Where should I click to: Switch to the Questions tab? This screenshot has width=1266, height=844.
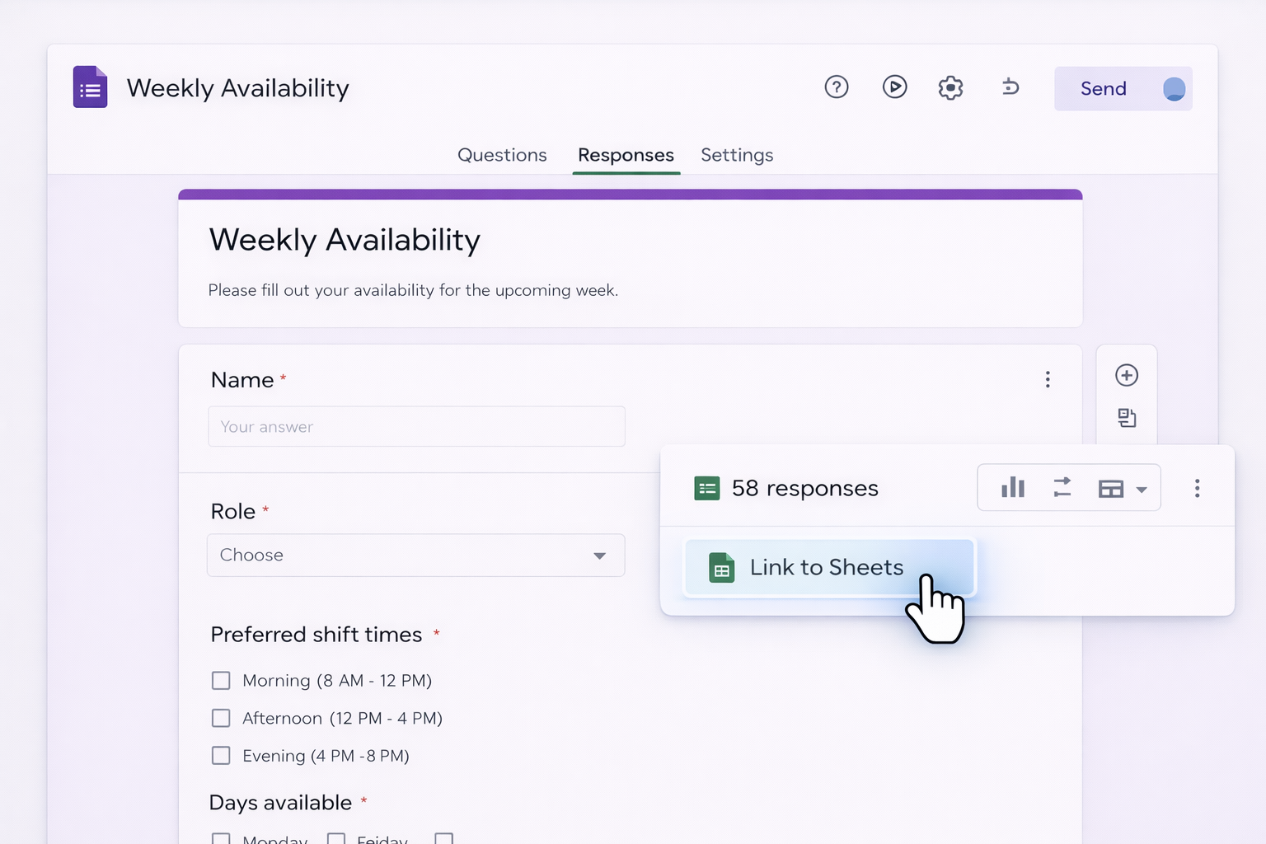502,155
